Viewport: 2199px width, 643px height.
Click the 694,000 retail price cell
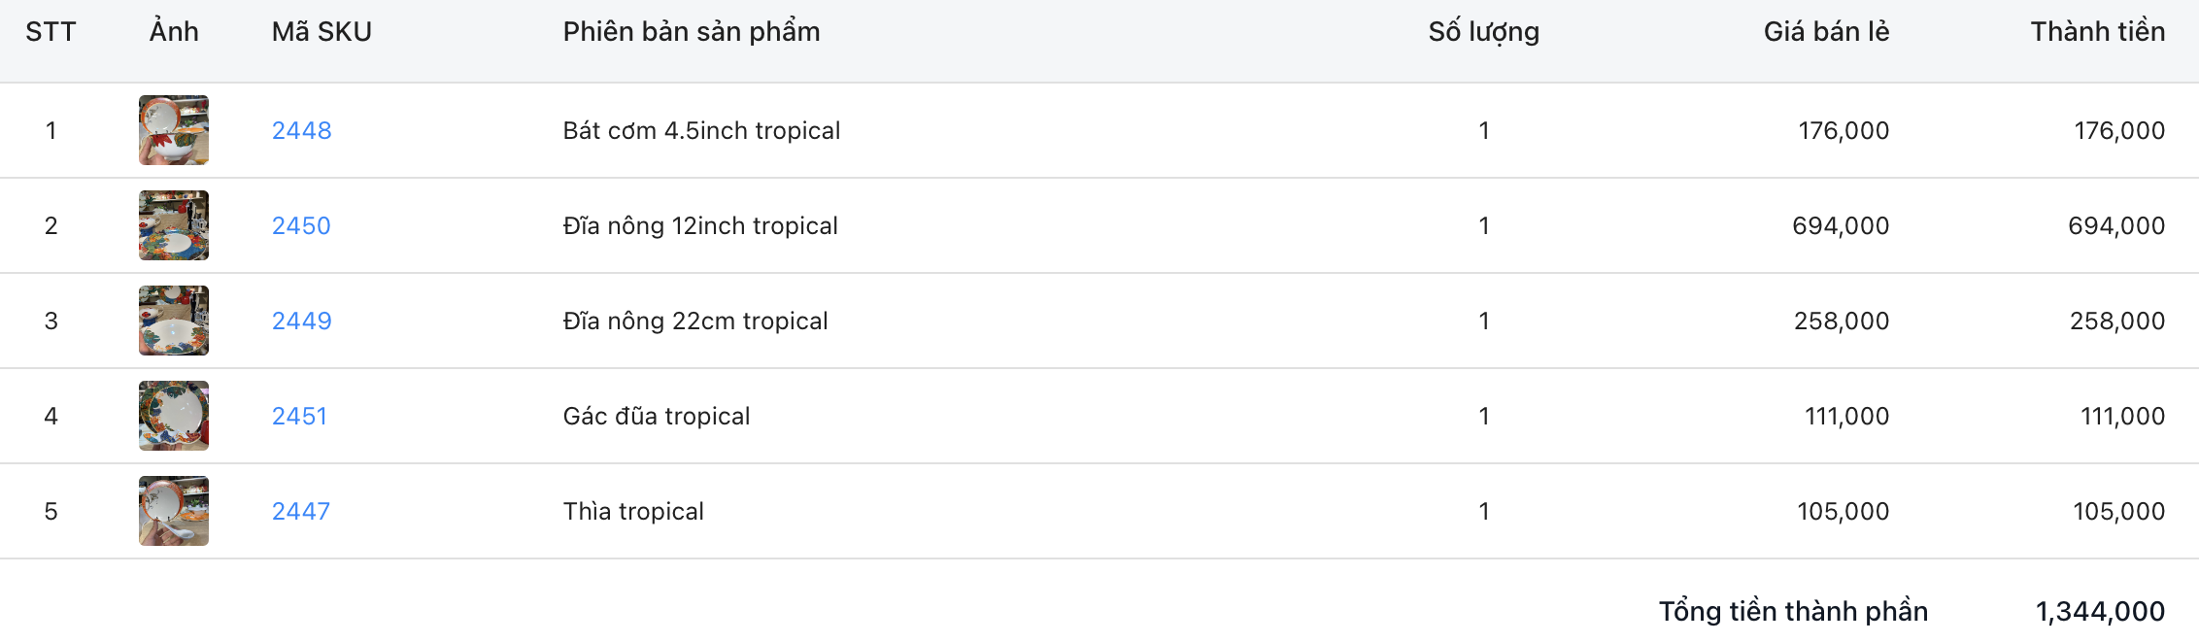tap(1841, 225)
